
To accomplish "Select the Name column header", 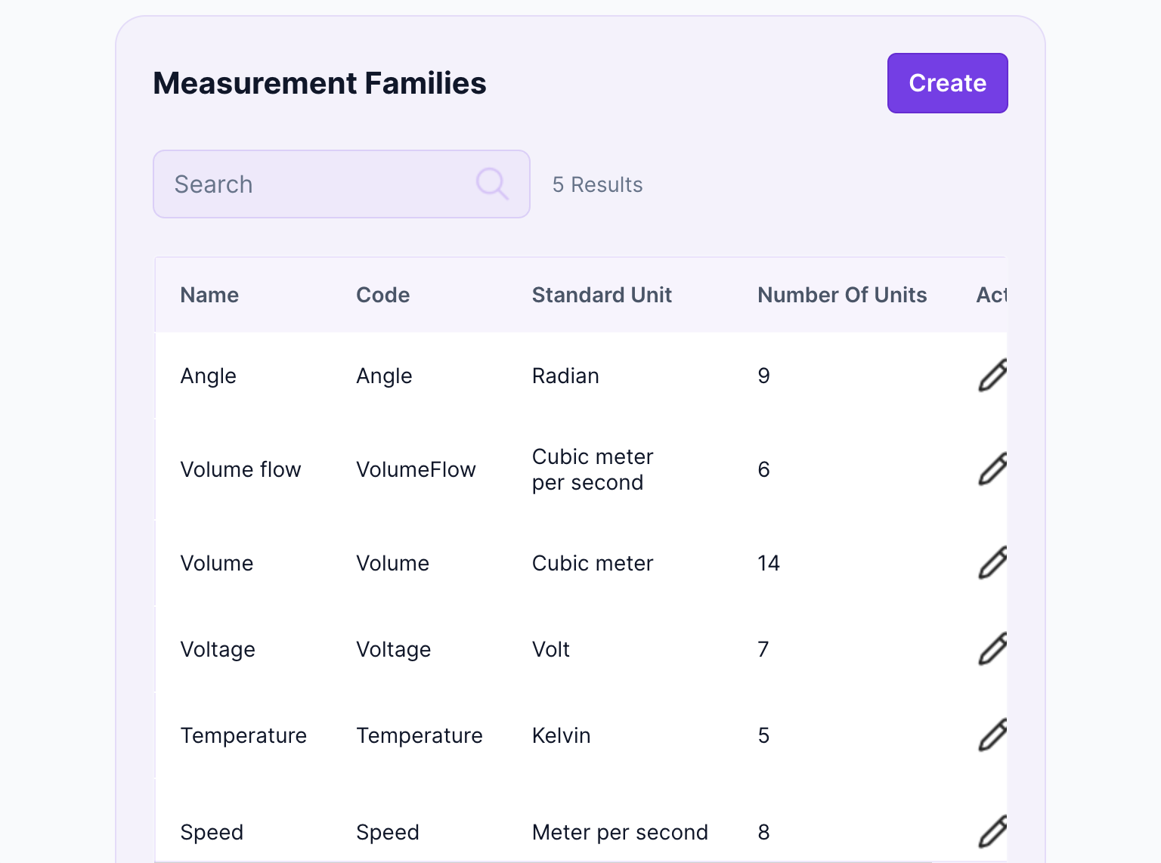I will point(209,295).
